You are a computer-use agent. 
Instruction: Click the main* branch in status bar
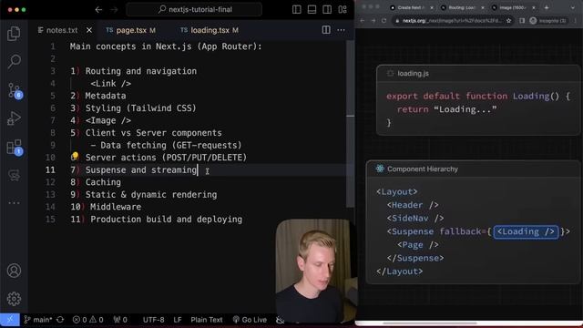tap(38, 320)
